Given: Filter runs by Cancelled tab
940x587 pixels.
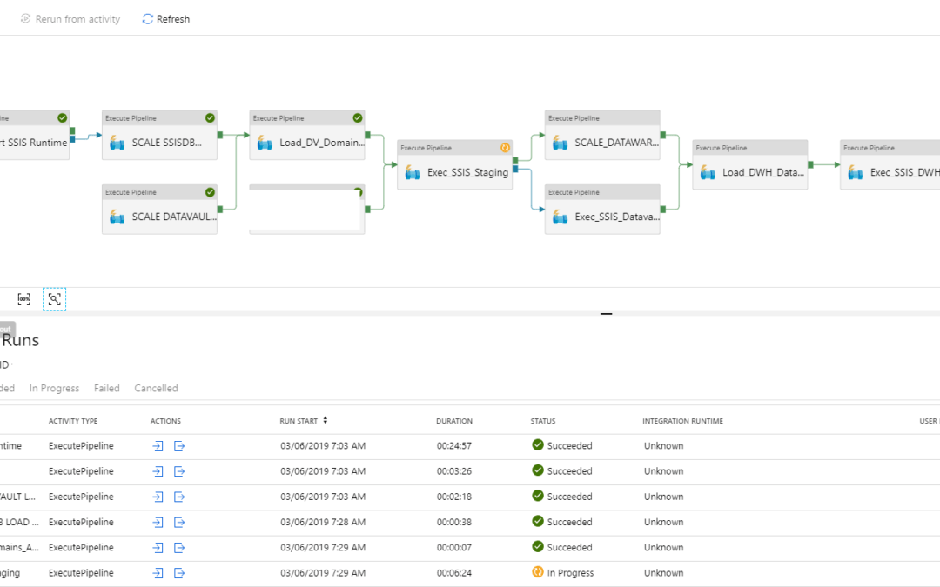Looking at the screenshot, I should pyautogui.click(x=156, y=388).
